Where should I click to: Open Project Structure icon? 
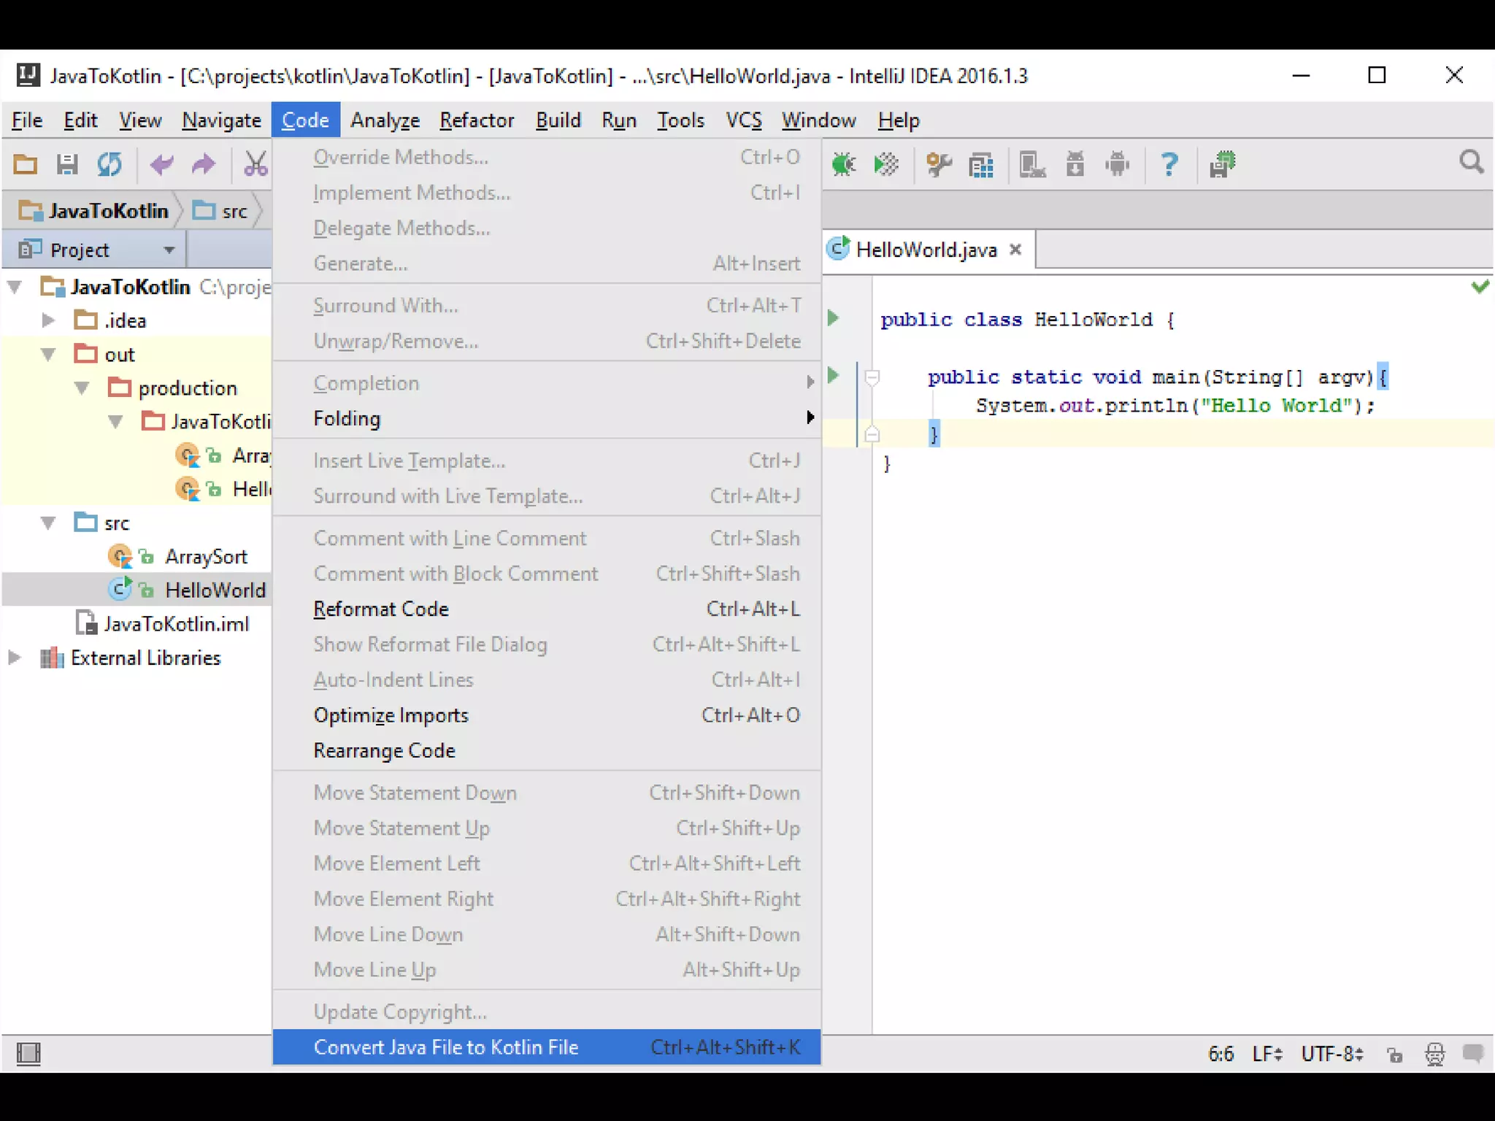click(981, 166)
